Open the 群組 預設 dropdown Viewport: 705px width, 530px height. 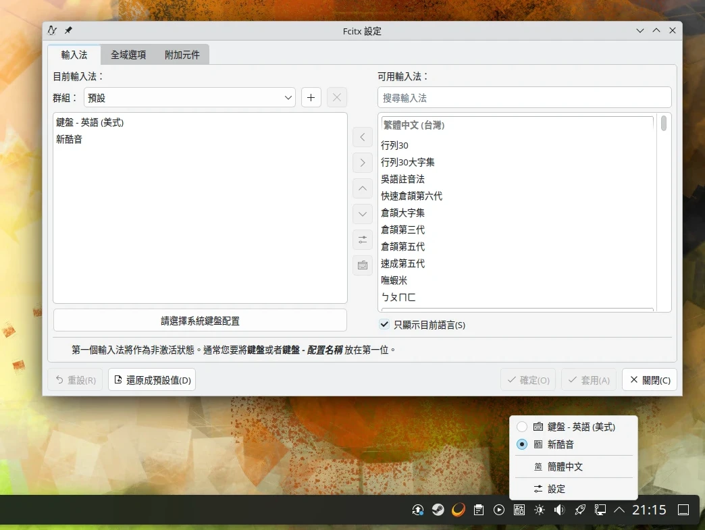(x=190, y=97)
